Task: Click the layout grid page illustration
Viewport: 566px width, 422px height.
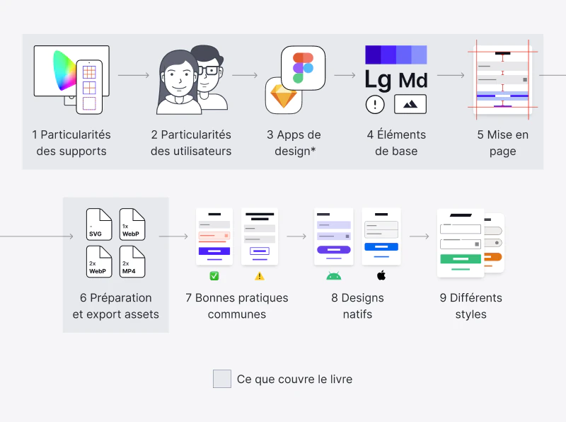Action: (502, 80)
